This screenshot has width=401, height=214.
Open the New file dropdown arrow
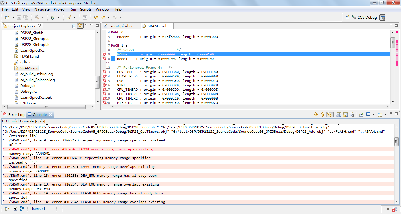click(x=13, y=17)
